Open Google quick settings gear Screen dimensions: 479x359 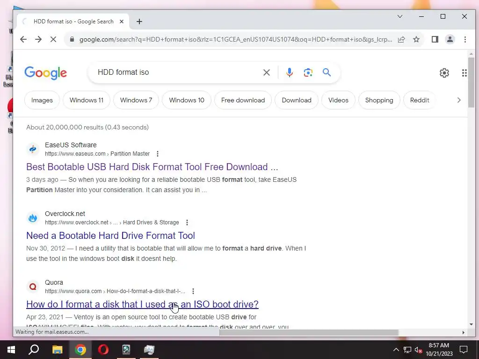pos(444,73)
